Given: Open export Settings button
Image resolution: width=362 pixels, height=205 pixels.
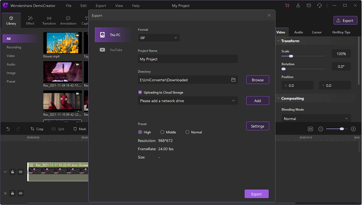Looking at the screenshot, I should point(257,126).
